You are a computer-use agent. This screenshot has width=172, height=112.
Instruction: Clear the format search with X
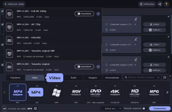click(x=158, y=77)
